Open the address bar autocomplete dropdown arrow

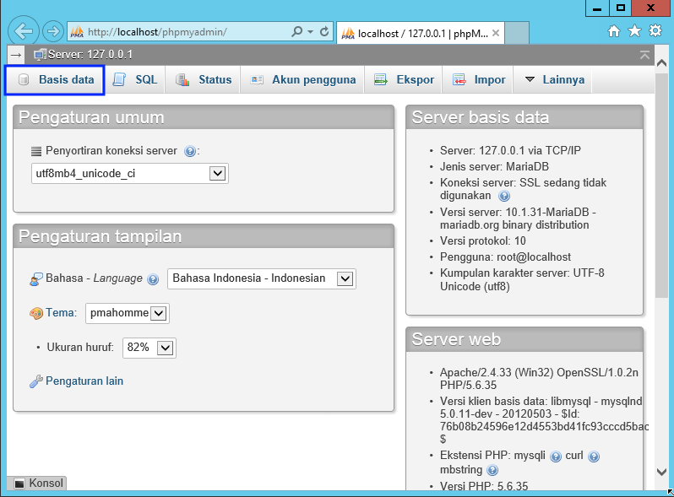click(x=310, y=32)
